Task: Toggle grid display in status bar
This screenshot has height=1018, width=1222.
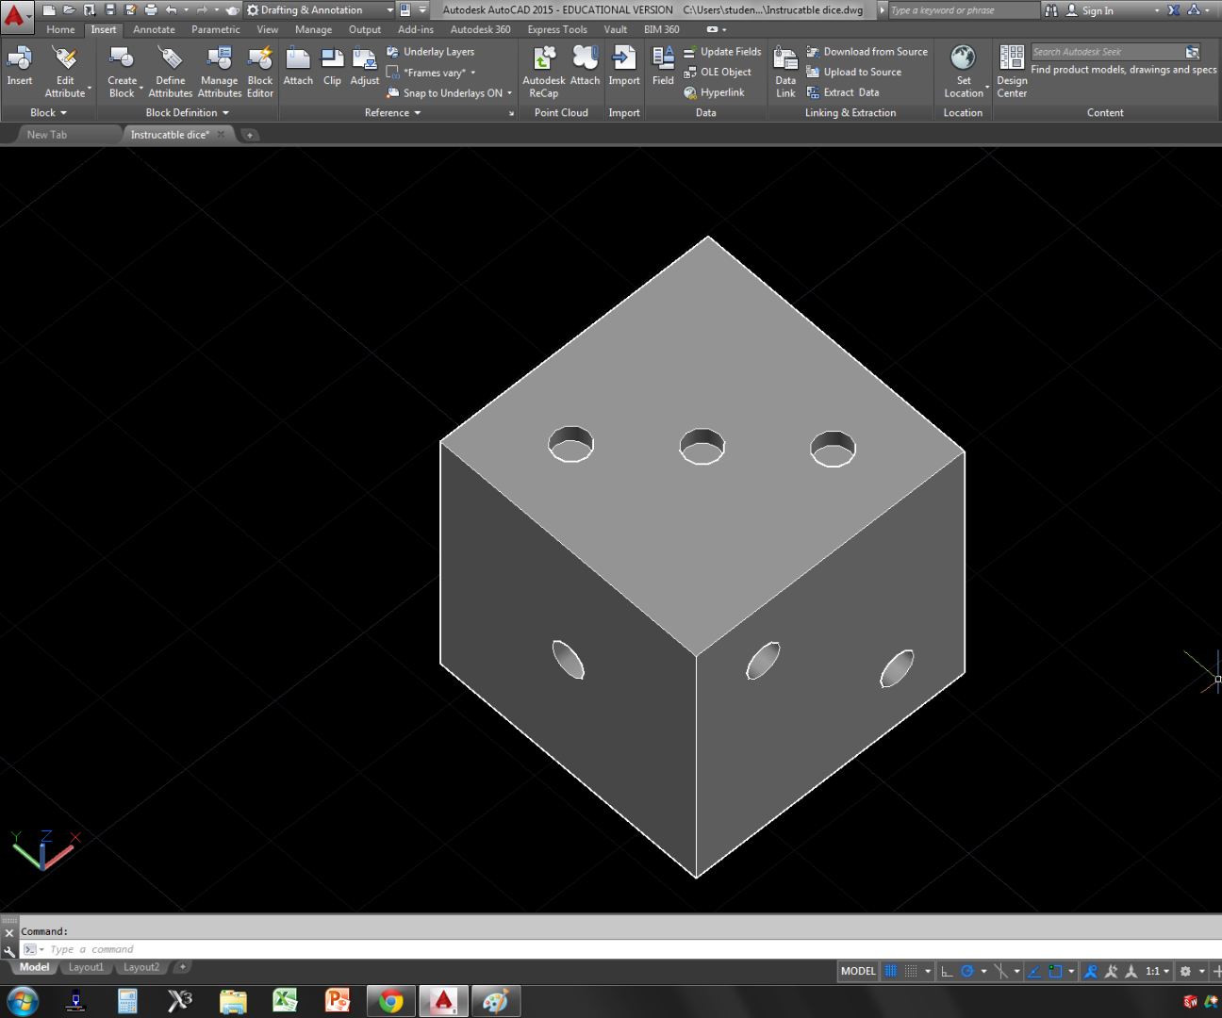Action: tap(891, 971)
